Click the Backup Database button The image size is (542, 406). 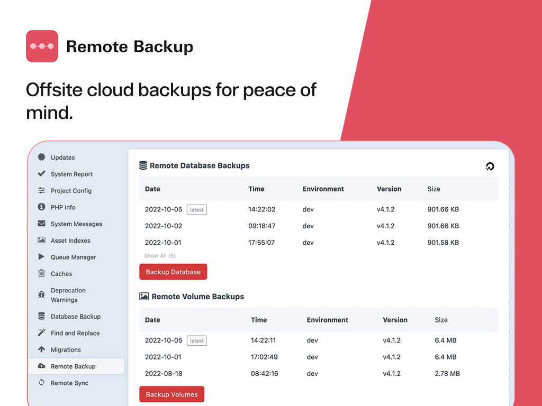[x=173, y=271]
